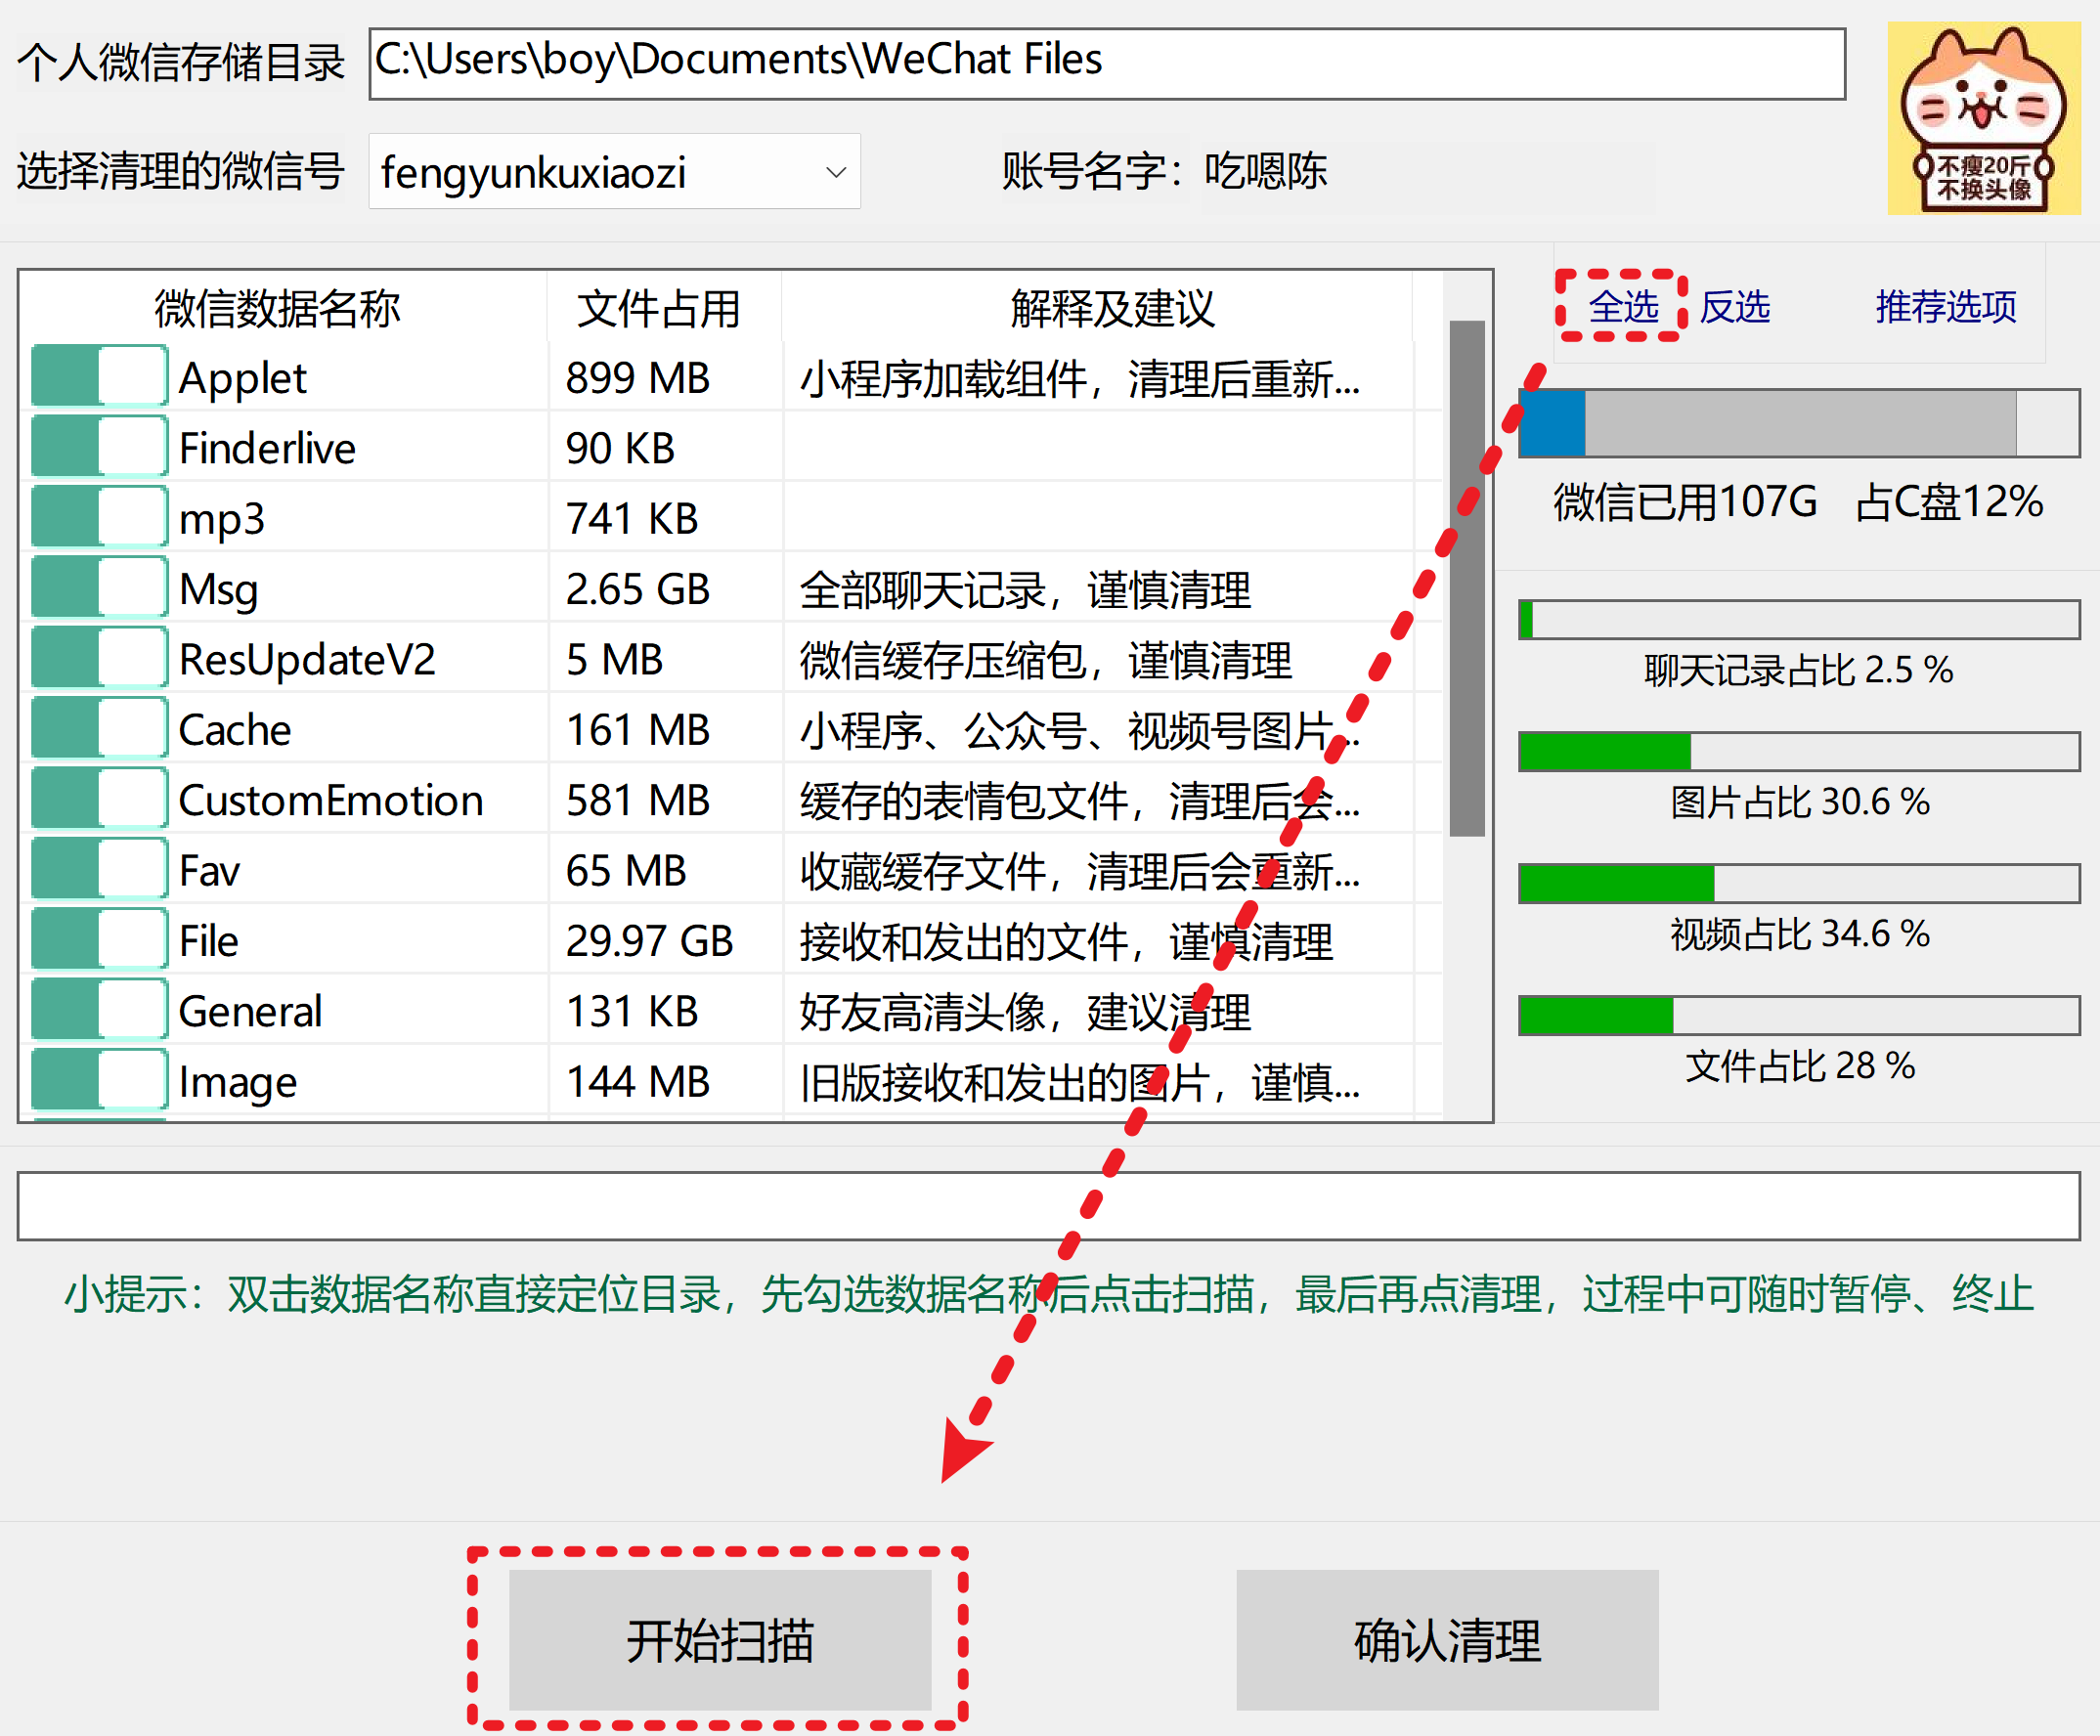Select the Applet data name
Image resolution: width=2100 pixels, height=1736 pixels.
tap(242, 378)
